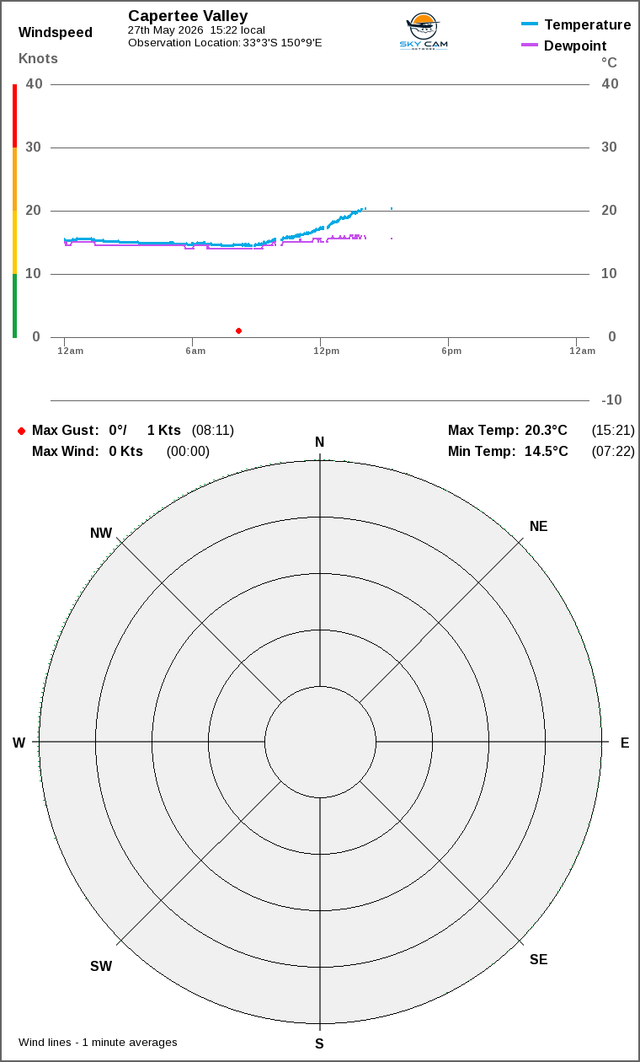The width and height of the screenshot is (640, 1062).
Task: Click the Wind lines 1 minute averages note
Action: [98, 1043]
